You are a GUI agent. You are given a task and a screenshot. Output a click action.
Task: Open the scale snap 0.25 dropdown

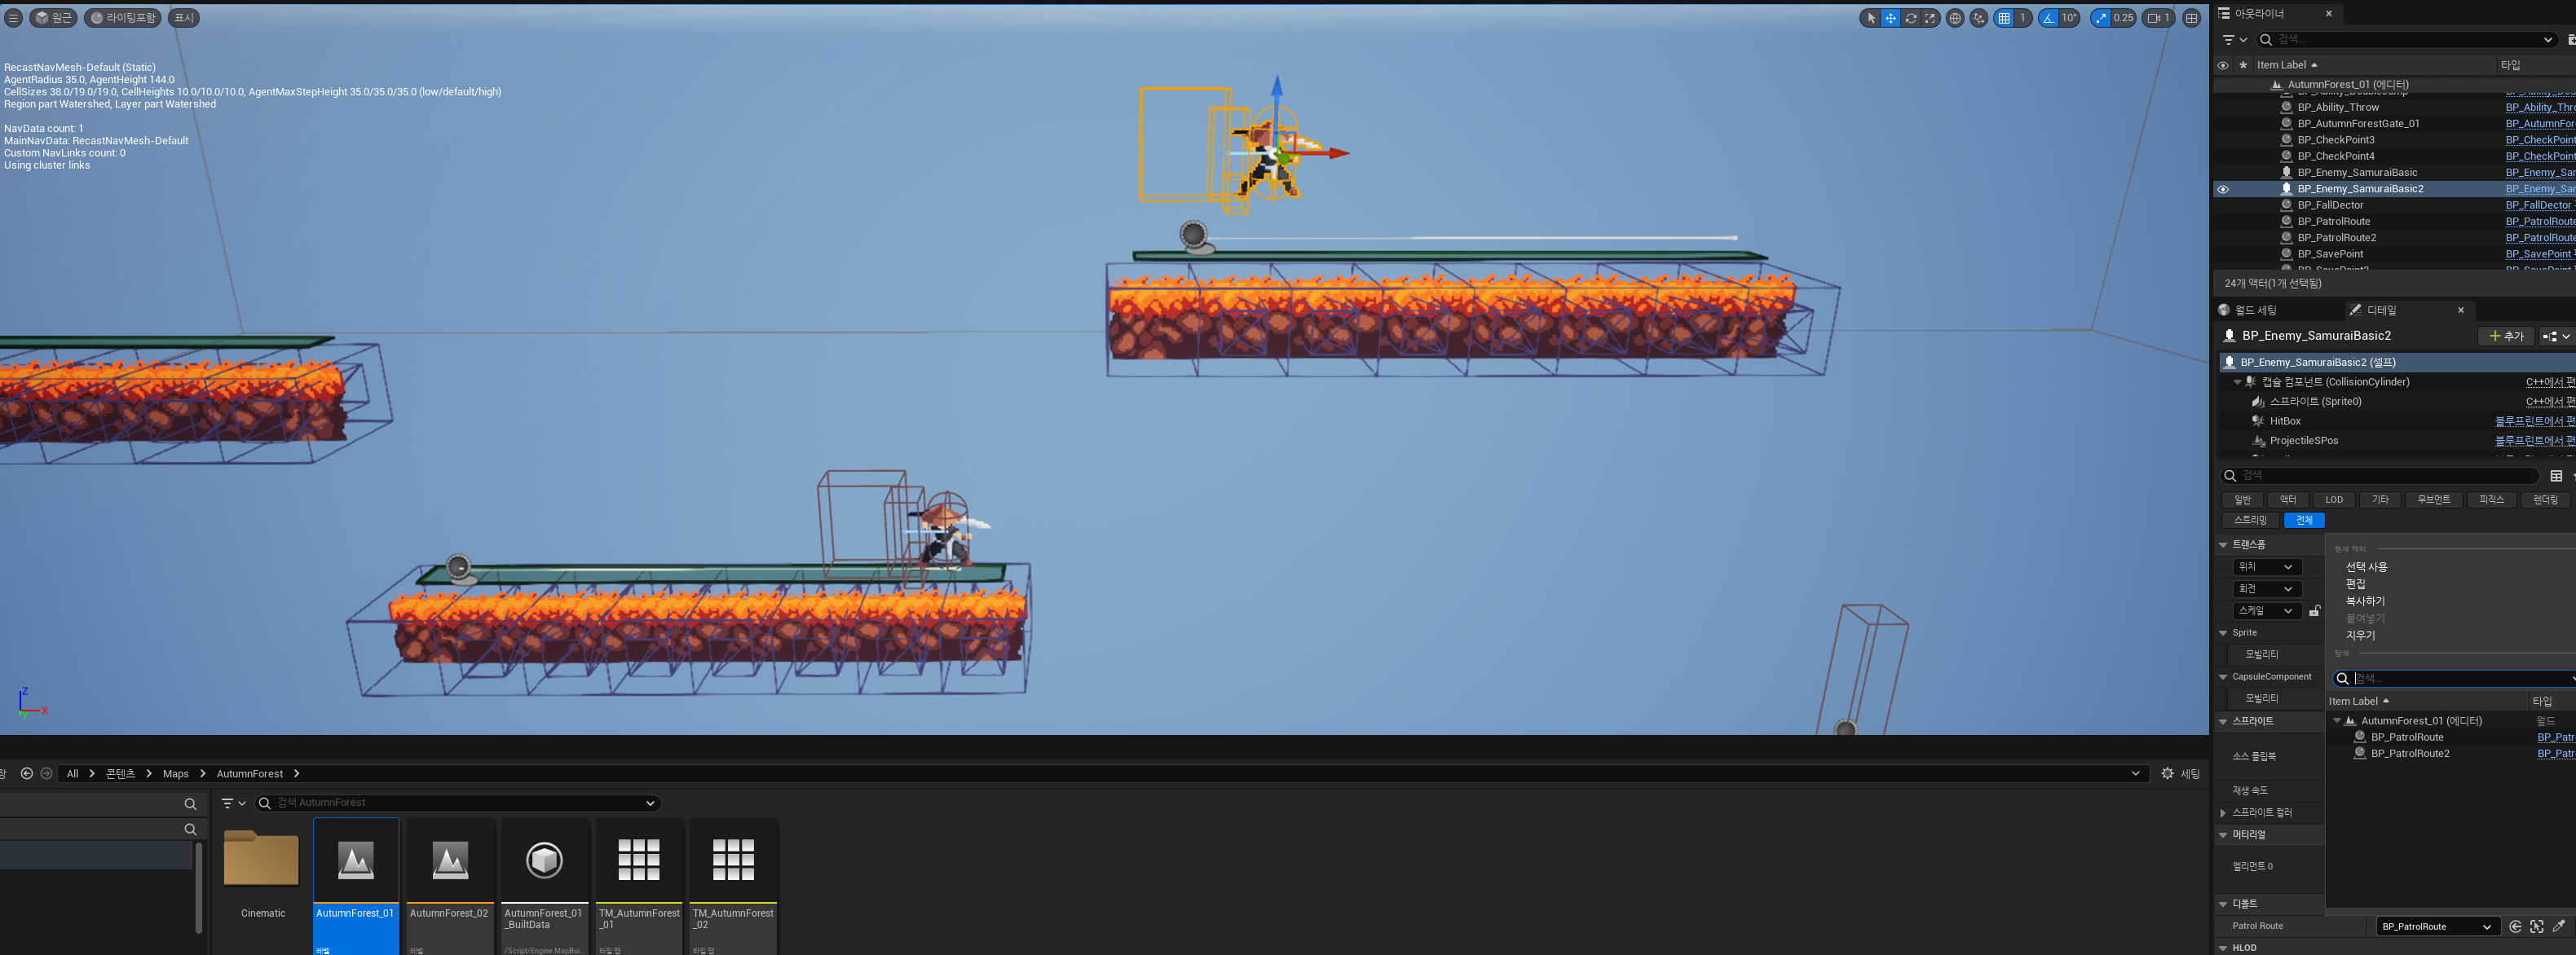click(x=2123, y=18)
